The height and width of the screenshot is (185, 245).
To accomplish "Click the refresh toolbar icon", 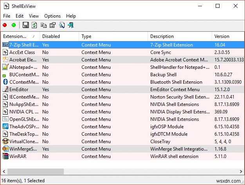I will point(34,25).
